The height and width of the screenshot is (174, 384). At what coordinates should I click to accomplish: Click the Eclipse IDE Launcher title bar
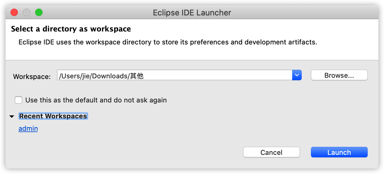pos(192,13)
